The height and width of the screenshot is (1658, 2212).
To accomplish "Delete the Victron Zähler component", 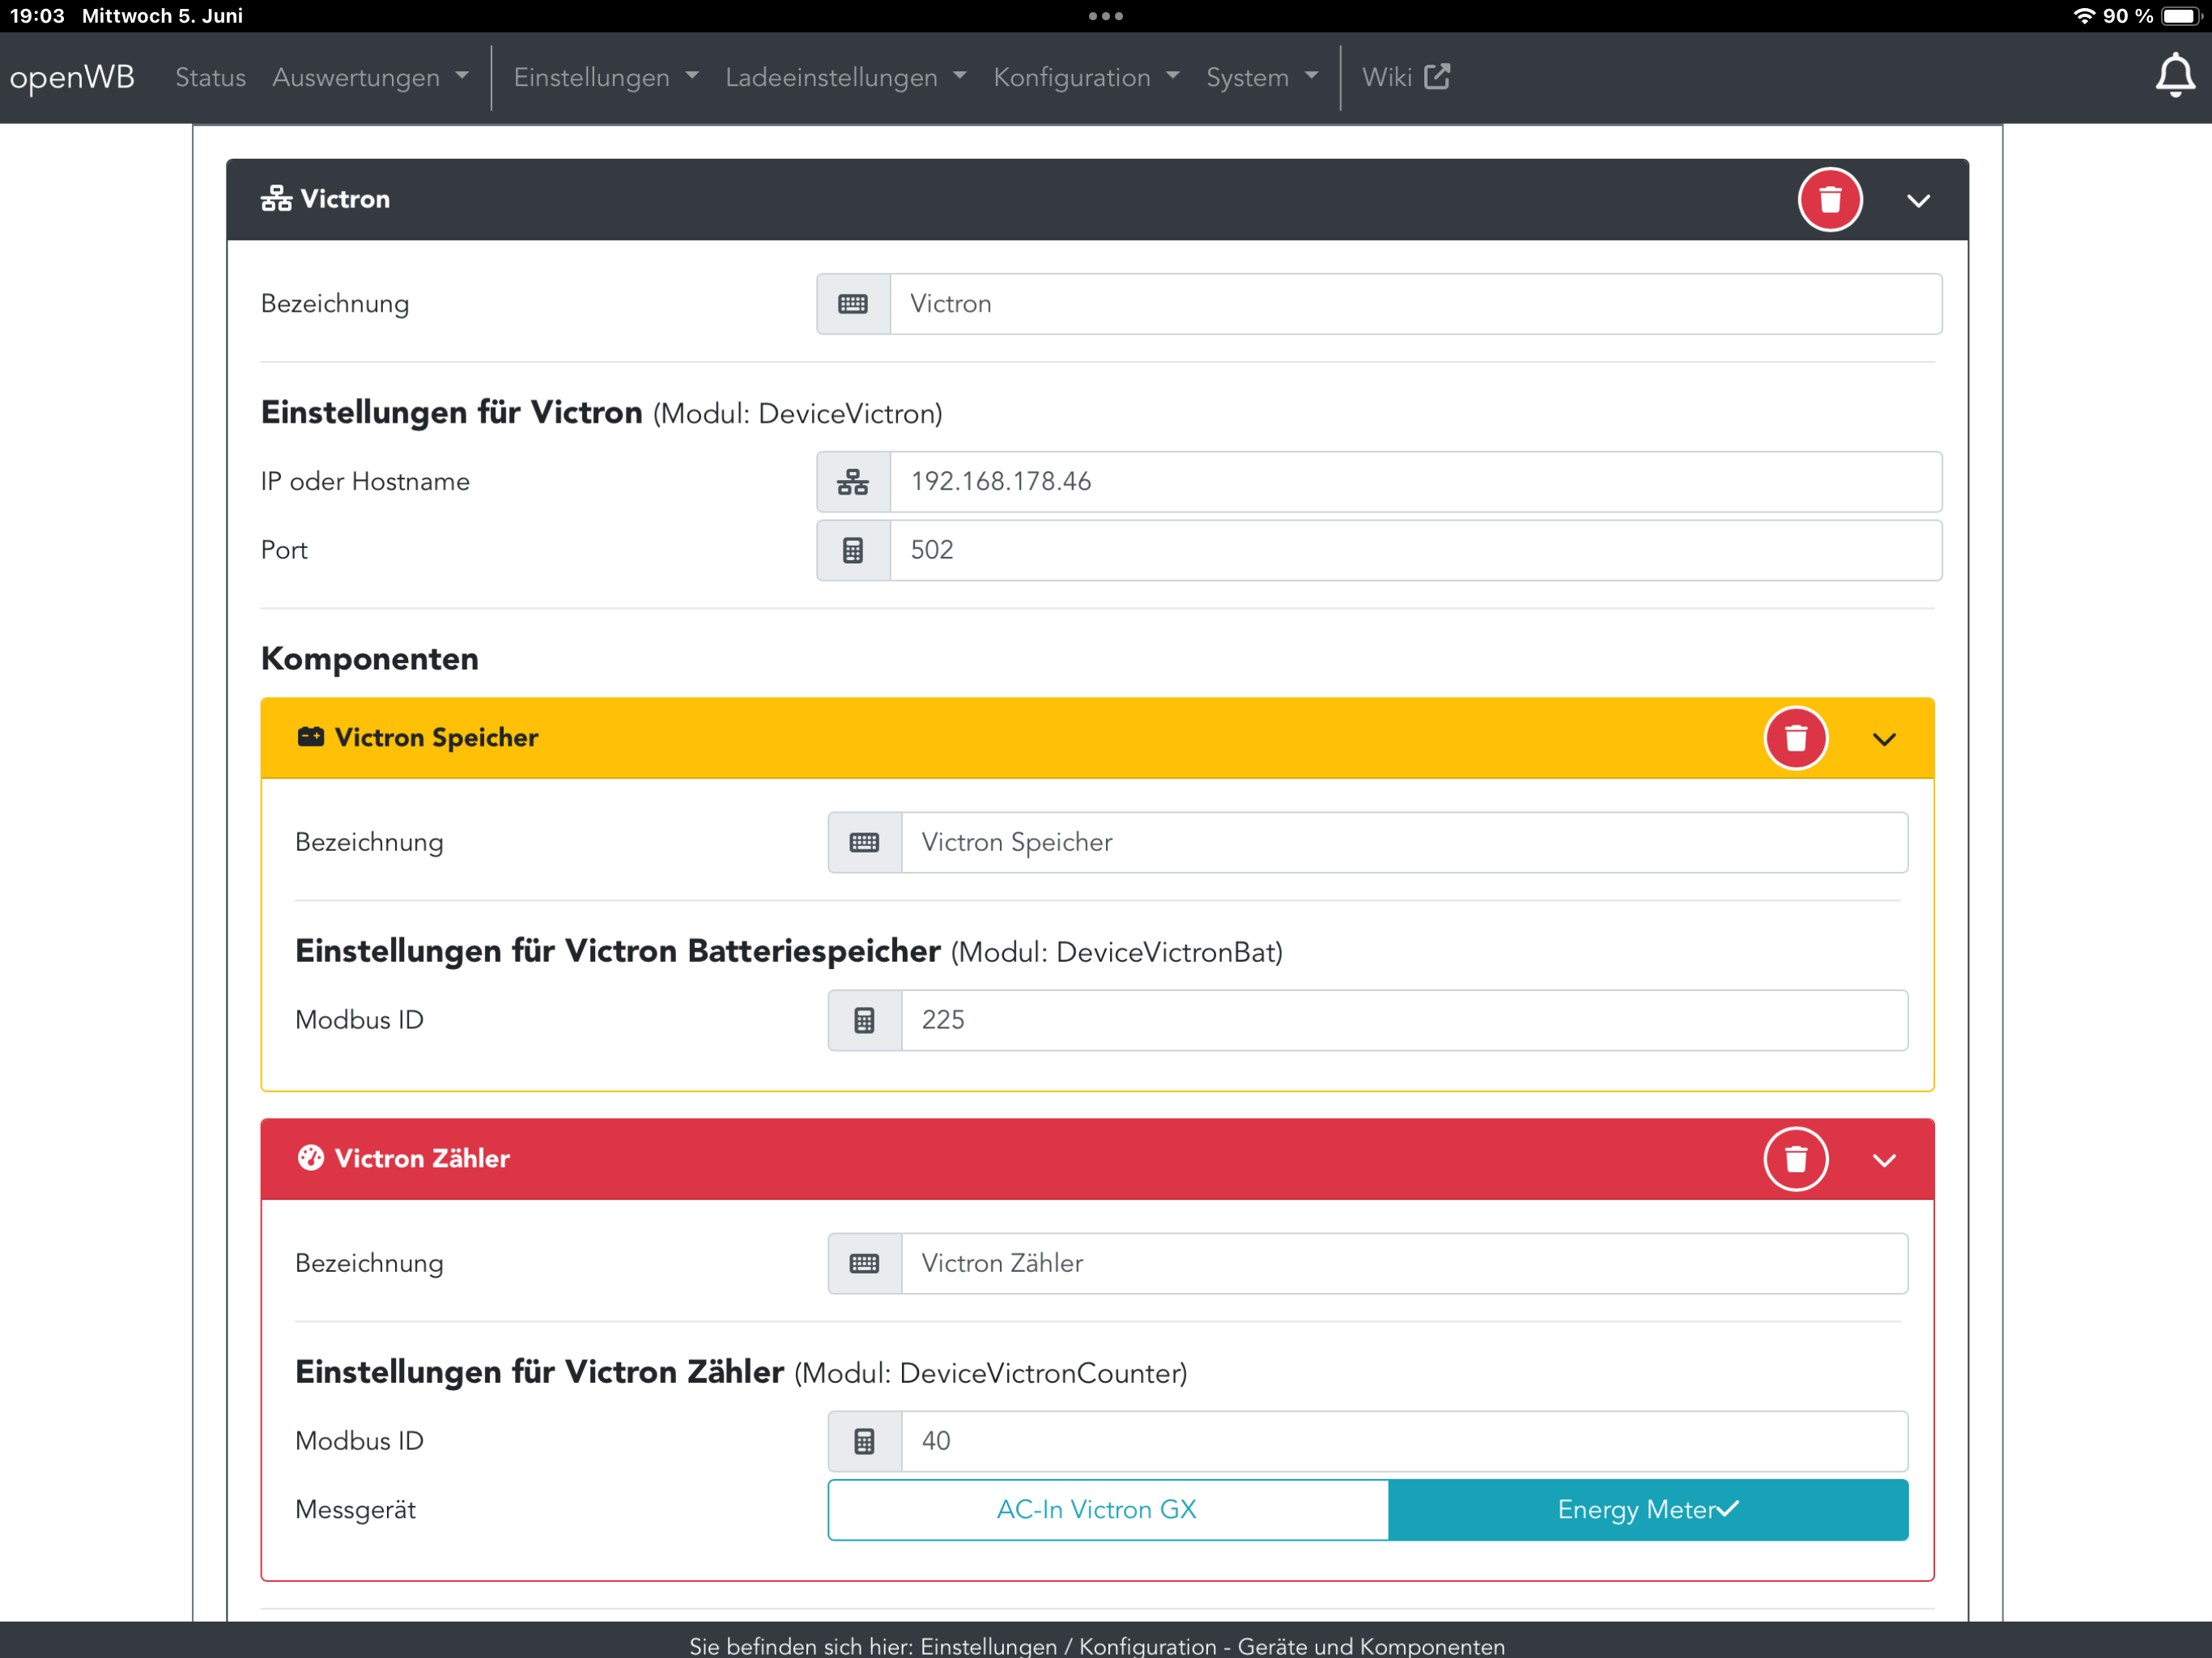I will coord(1795,1159).
